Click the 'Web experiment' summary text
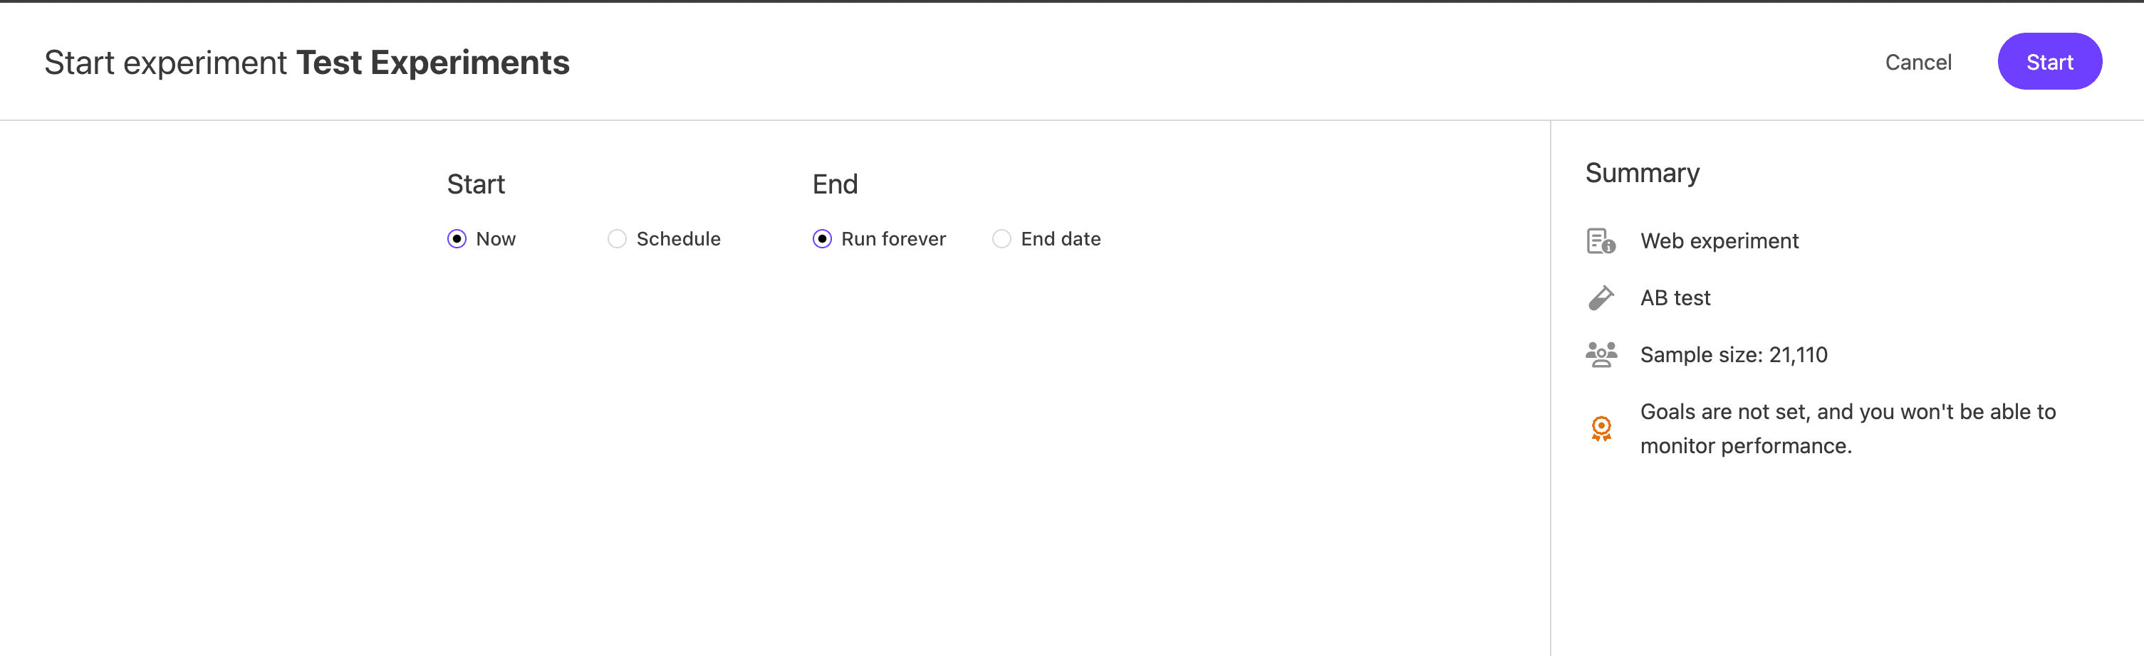The image size is (2144, 656). click(1719, 241)
